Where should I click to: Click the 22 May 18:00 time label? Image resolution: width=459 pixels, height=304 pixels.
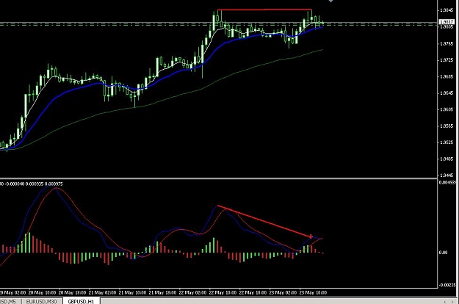(x=253, y=292)
